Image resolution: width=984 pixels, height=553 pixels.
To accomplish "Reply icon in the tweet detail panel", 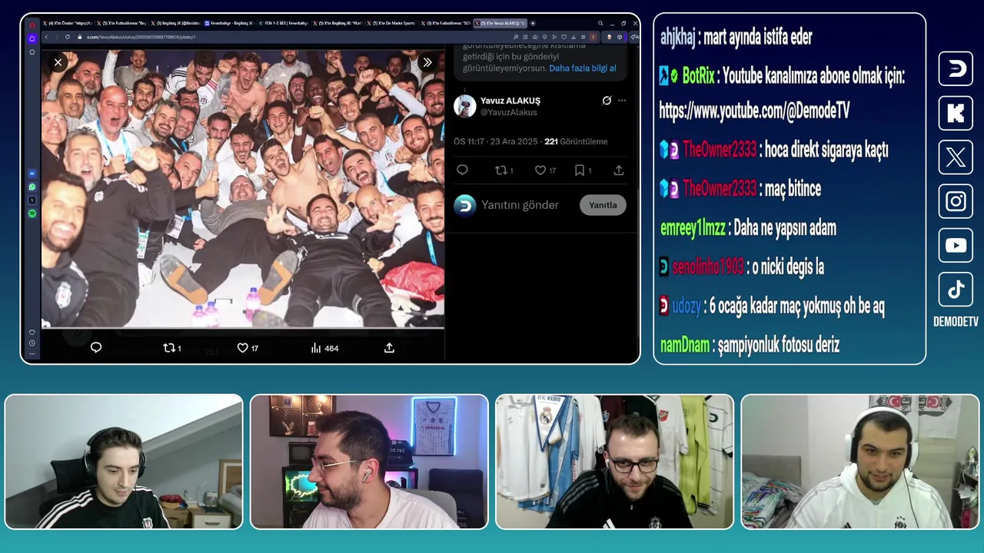I will 462,171.
